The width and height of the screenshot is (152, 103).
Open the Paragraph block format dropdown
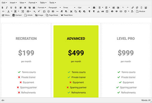pyautogui.click(x=55, y=8)
